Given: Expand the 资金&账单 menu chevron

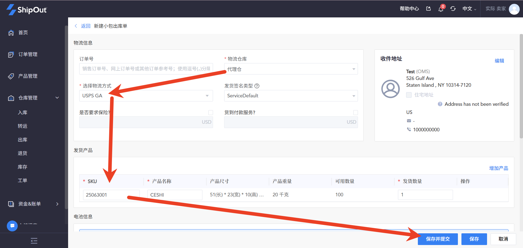Looking at the screenshot, I should [x=57, y=204].
